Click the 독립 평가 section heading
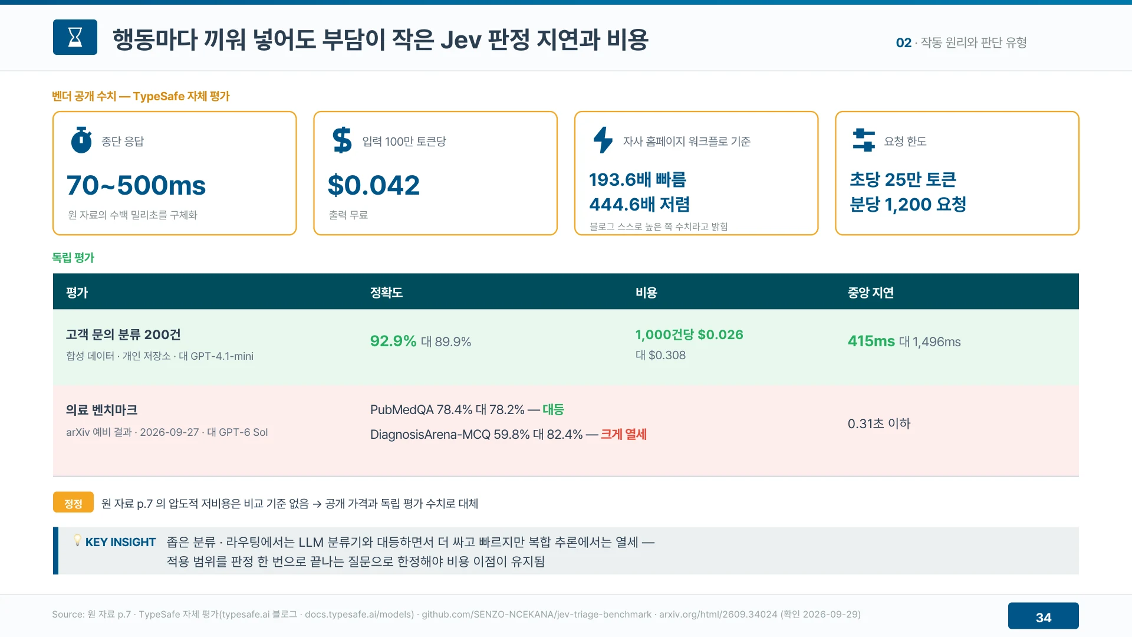The image size is (1132, 637). [x=73, y=257]
